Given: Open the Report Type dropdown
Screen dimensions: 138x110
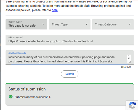Looking at the screenshot, I should [26, 24].
